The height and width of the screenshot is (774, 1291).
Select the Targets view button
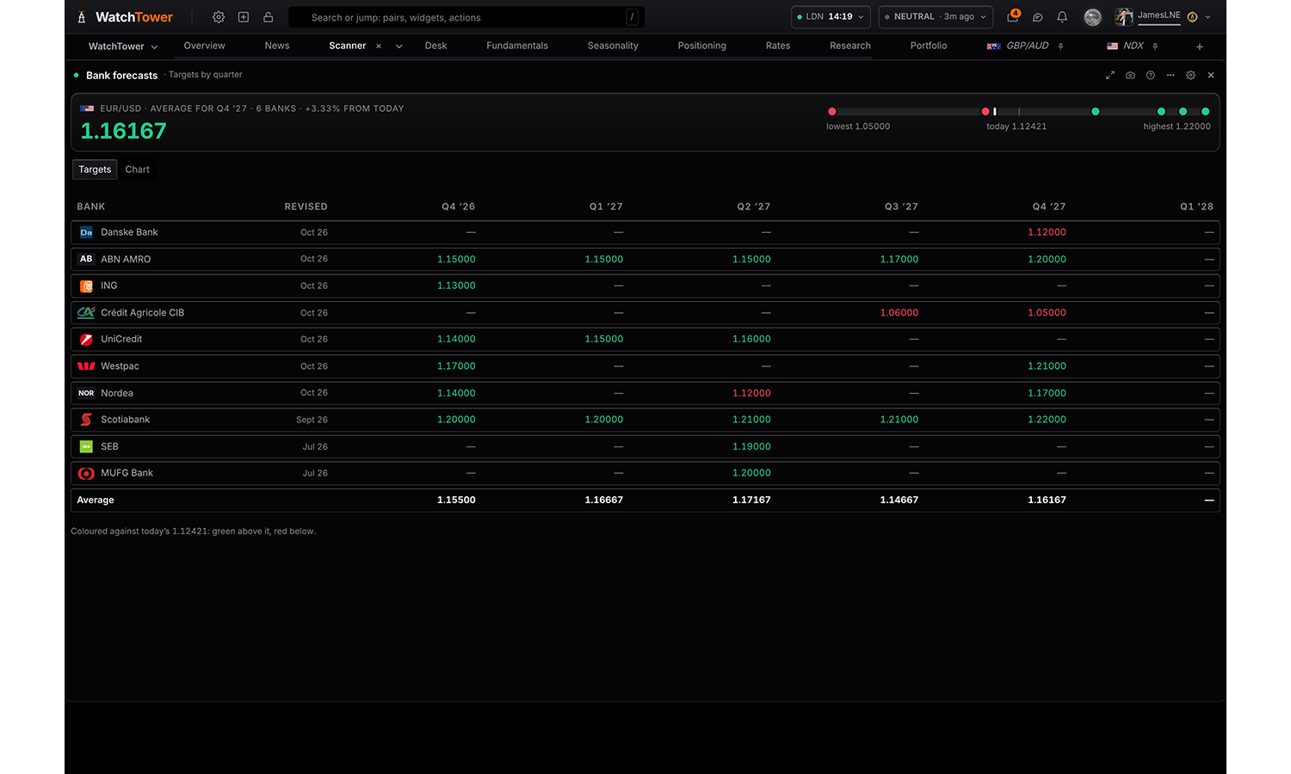[x=95, y=169]
